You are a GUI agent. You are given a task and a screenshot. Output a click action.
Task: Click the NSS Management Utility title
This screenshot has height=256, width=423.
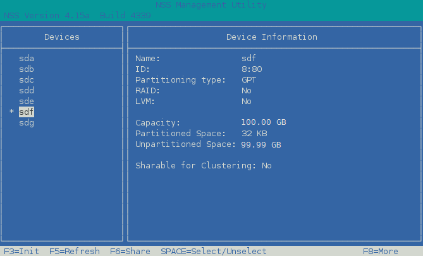[211, 5]
